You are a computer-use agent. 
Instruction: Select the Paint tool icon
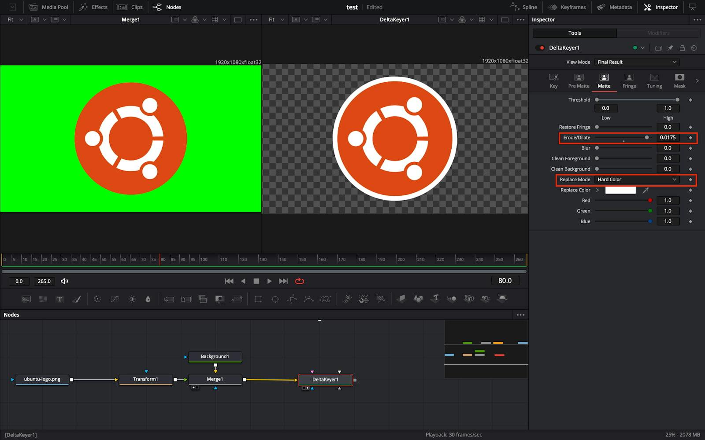point(77,299)
